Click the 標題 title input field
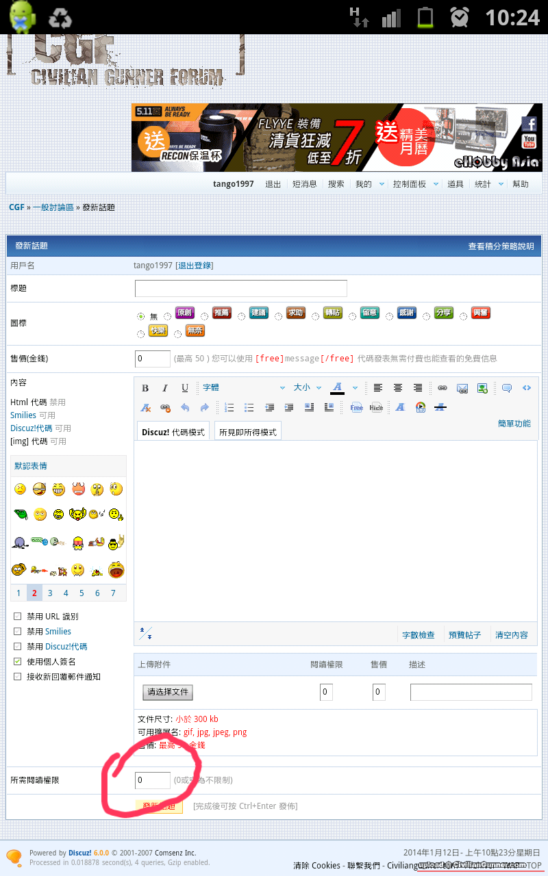This screenshot has height=876, width=548. click(241, 288)
